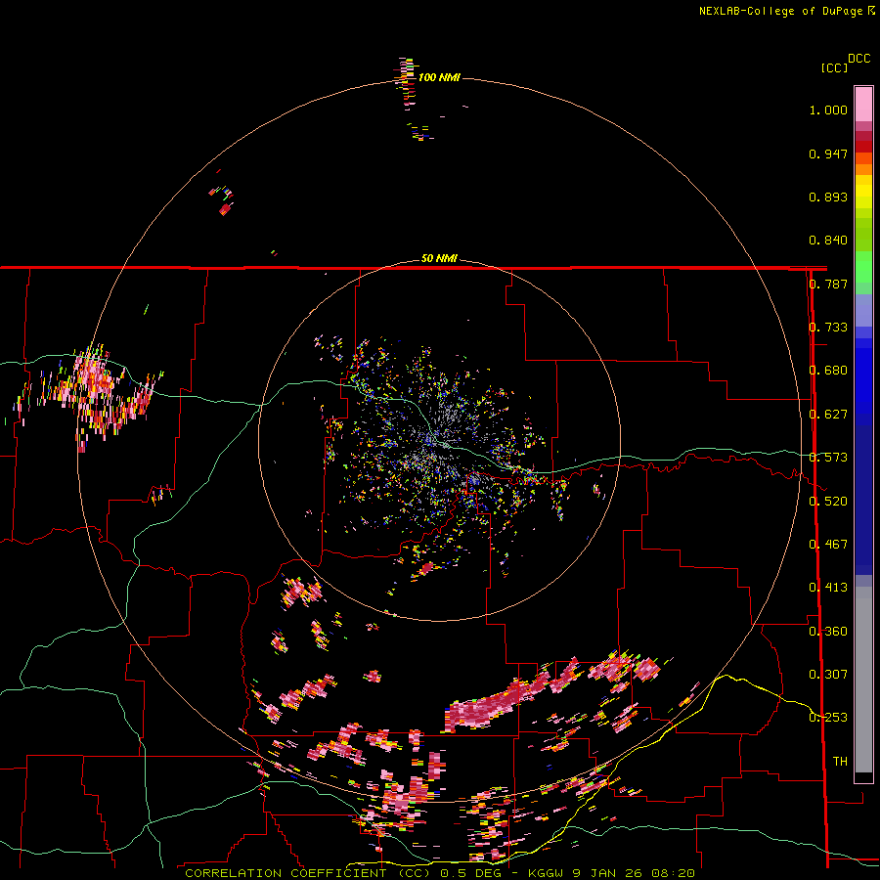Screen dimensions: 880x880
Task: Click the 50 NMI range ring label
Action: [x=439, y=258]
